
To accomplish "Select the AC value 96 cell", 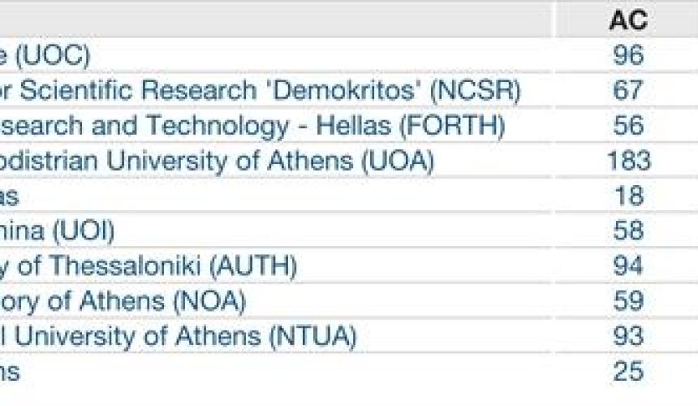I will (628, 55).
